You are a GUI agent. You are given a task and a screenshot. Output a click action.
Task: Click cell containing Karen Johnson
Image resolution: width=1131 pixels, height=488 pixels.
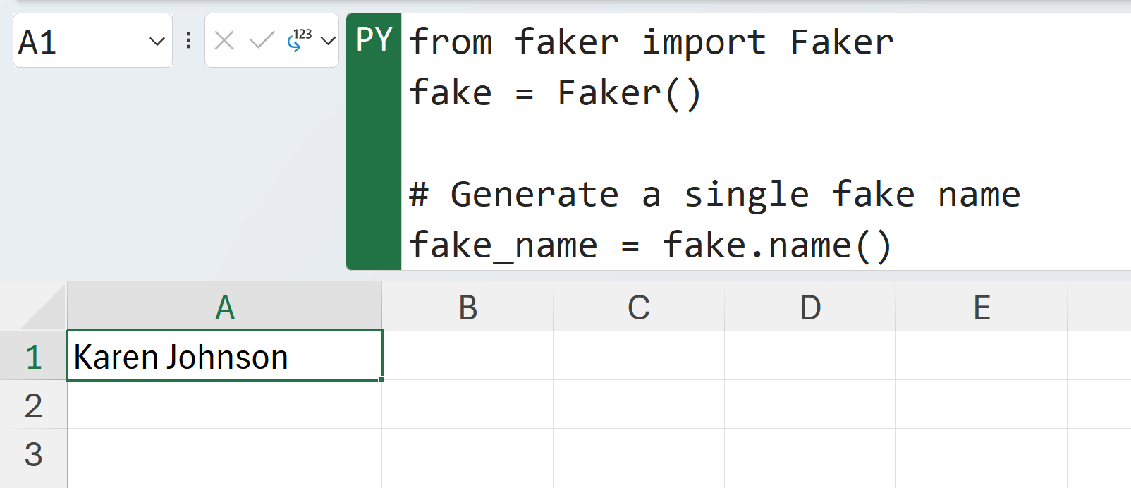pos(224,357)
